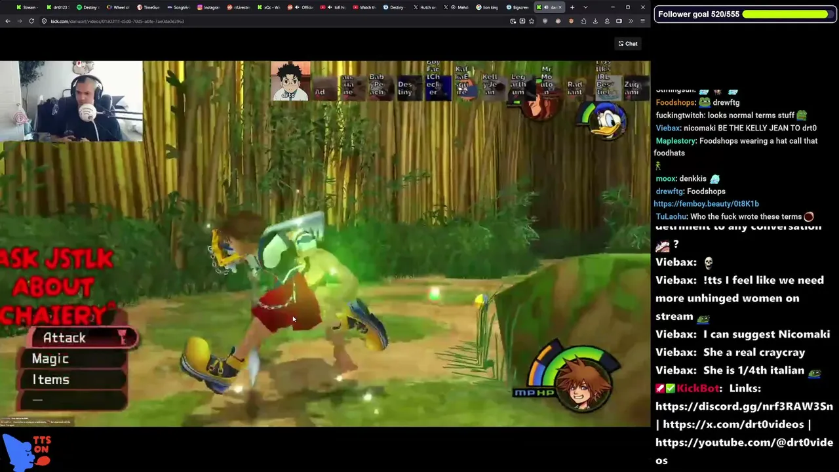Expand the list all tabs dropdown
The width and height of the screenshot is (839, 472).
tap(585, 7)
